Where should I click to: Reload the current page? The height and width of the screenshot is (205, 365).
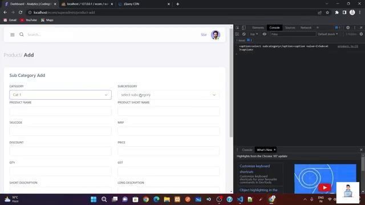21,13
